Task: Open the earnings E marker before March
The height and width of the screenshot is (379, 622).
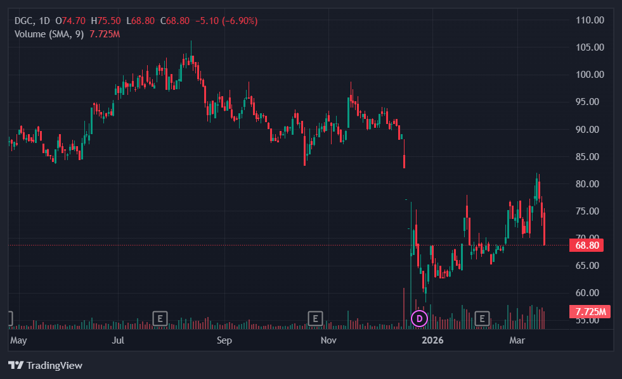Action: point(483,318)
